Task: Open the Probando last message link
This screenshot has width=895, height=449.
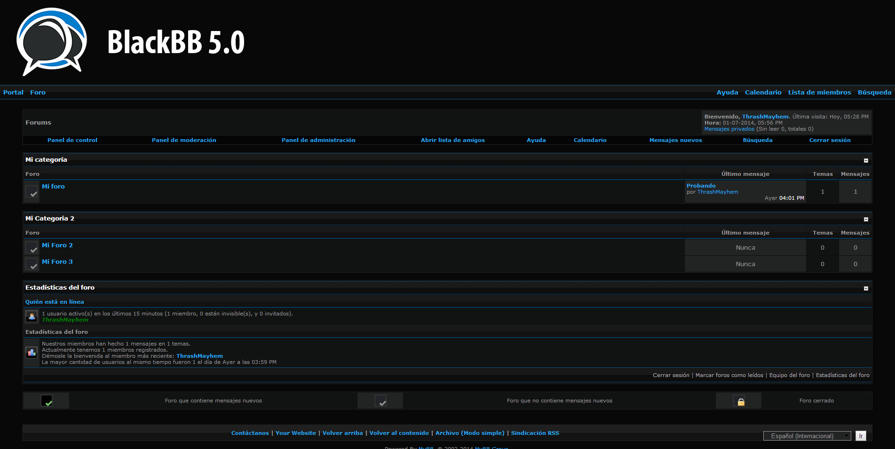Action: point(701,186)
